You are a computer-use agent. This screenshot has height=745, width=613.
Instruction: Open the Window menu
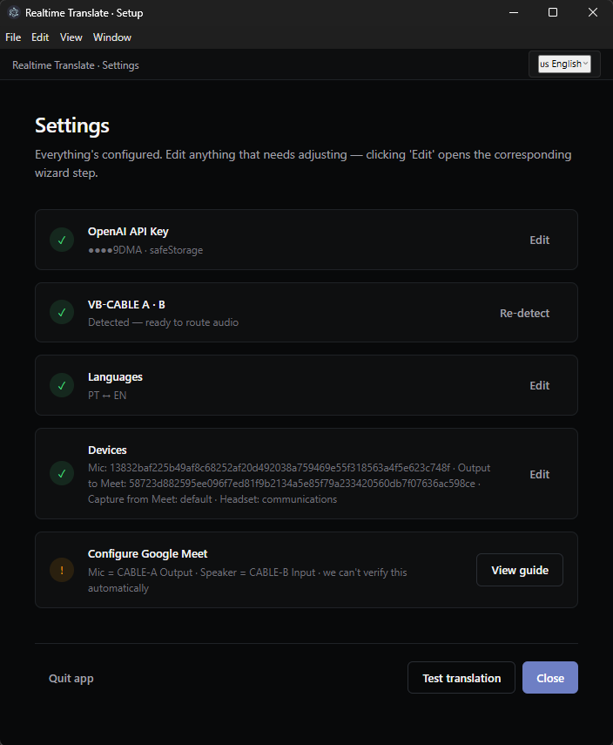coord(112,37)
